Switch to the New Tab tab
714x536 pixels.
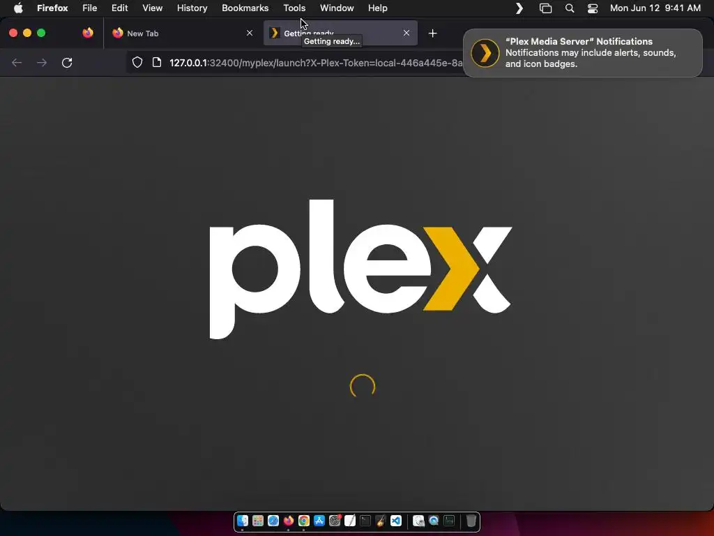(x=182, y=33)
